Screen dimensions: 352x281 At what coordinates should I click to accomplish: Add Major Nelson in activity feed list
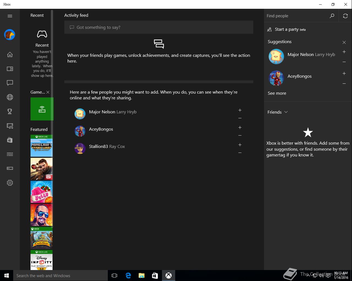[x=240, y=110]
